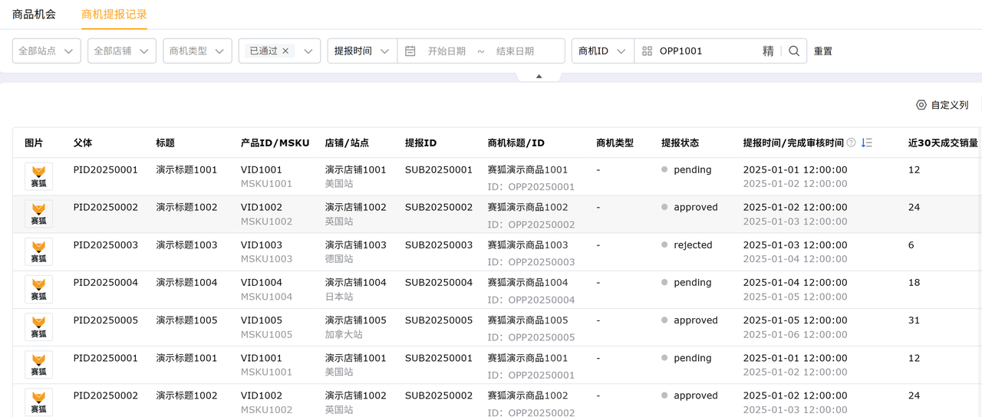Remove the 已通过 status tag
This screenshot has height=417, width=982.
[x=285, y=51]
